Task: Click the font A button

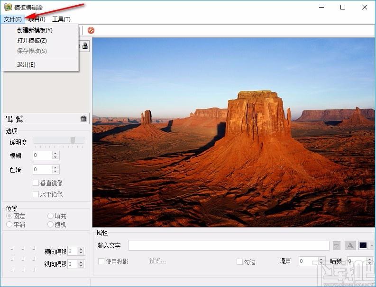Action: tap(350, 245)
